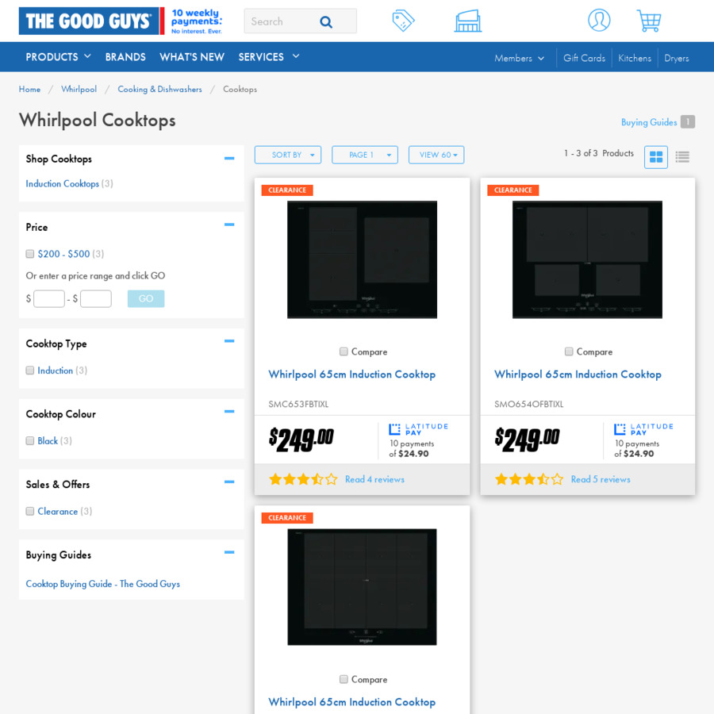Click maximum price input field

pyautogui.click(x=96, y=299)
